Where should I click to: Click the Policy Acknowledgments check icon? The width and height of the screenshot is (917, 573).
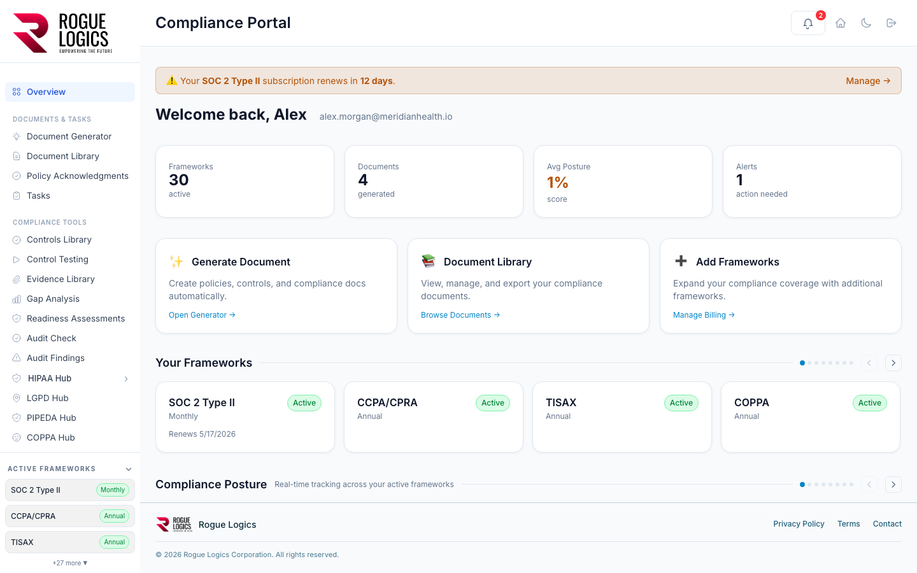coord(17,176)
